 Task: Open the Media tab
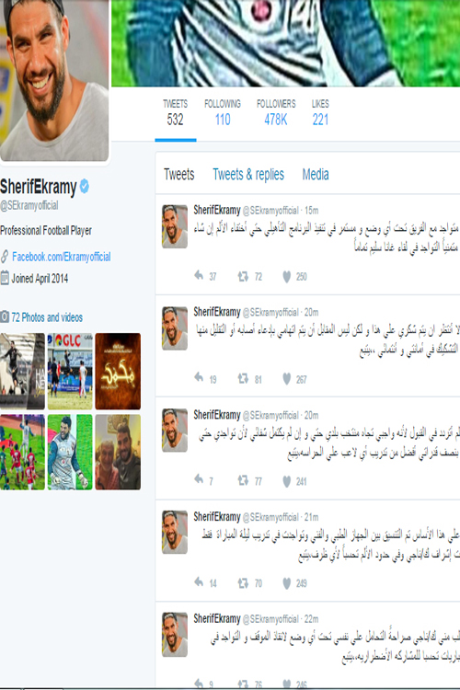[316, 174]
